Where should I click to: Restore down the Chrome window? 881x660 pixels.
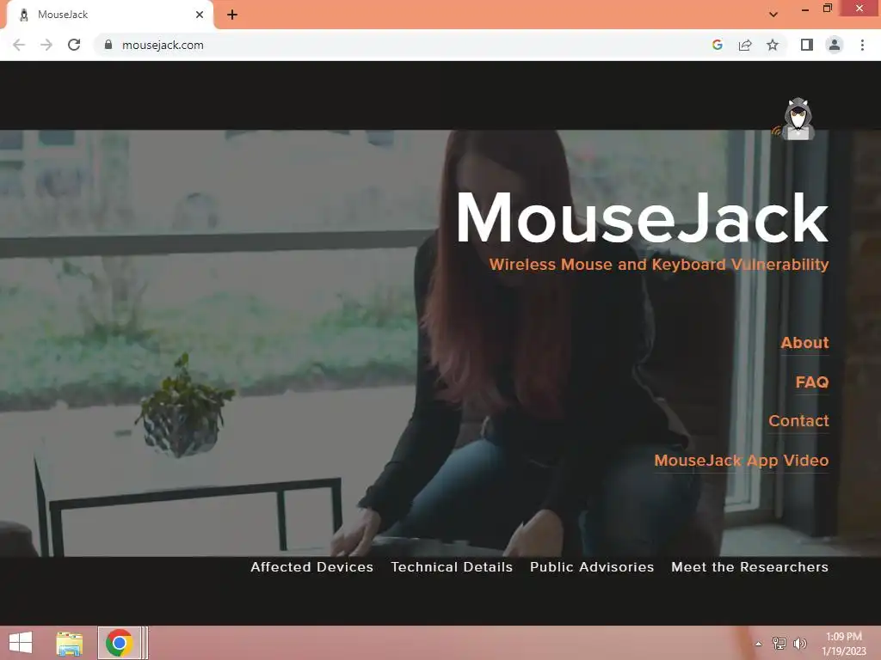pyautogui.click(x=827, y=9)
